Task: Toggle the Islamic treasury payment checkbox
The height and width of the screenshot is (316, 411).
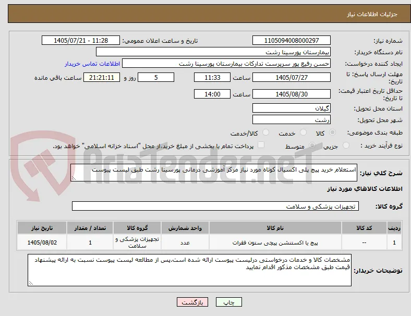Action: coord(261,145)
